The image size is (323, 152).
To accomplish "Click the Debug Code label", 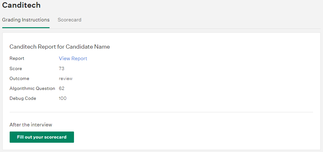I will pos(23,98).
